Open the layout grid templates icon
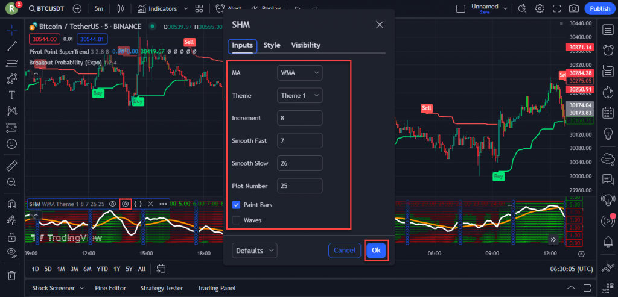 point(199,8)
